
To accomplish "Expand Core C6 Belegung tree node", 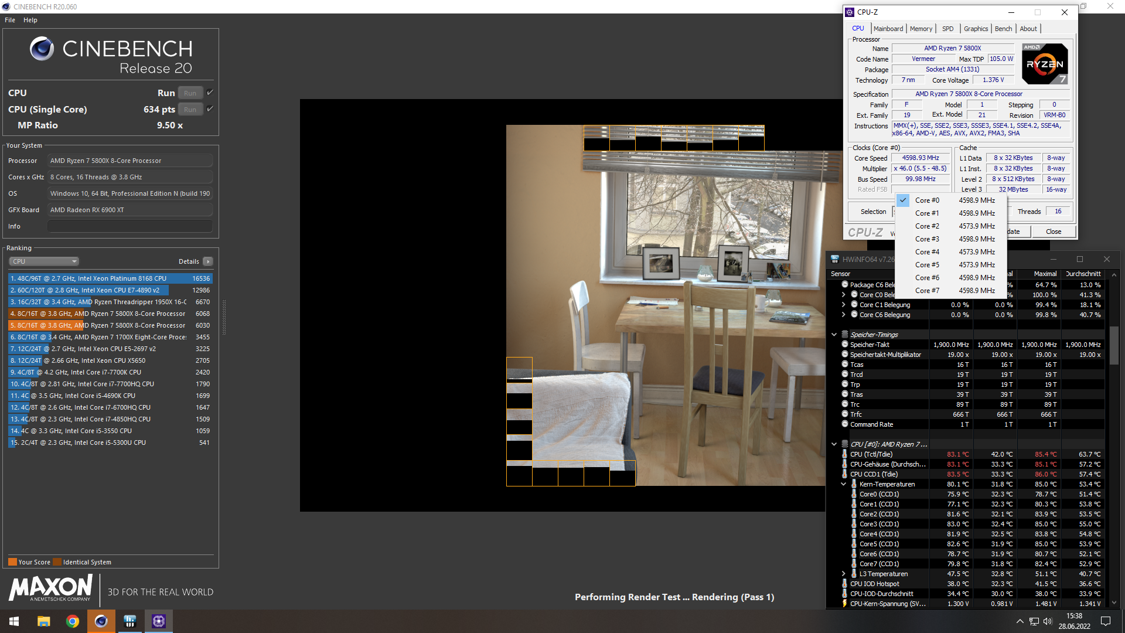I will pyautogui.click(x=844, y=315).
